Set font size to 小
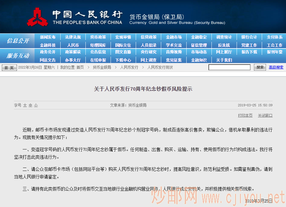Image resolution: width=286 pixels, height=207 pixels. (36, 105)
